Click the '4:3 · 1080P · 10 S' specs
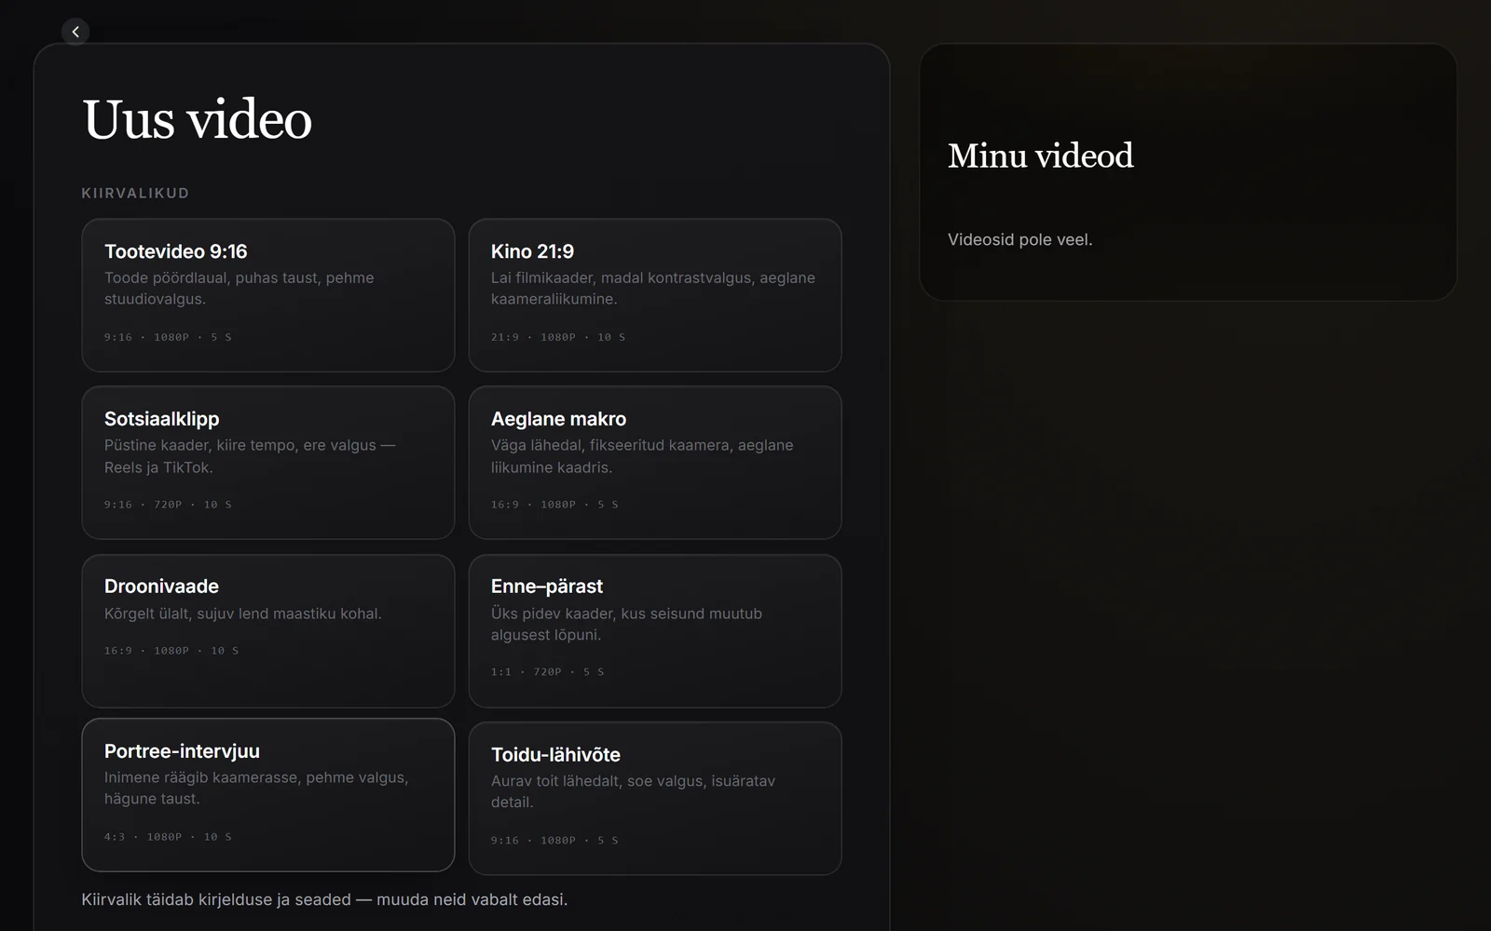The height and width of the screenshot is (931, 1491). click(x=168, y=837)
